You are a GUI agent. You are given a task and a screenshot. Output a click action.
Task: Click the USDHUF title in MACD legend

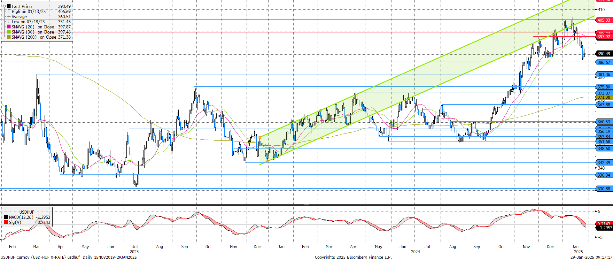[x=27, y=212]
